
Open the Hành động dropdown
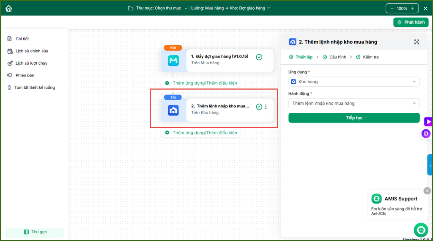click(354, 103)
